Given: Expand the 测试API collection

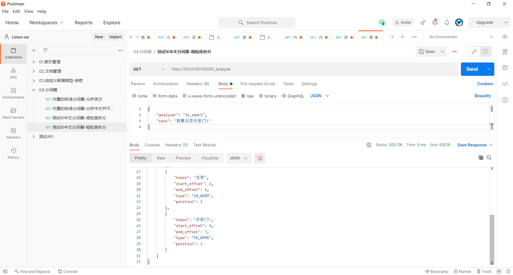Looking at the screenshot, I should 34,137.
